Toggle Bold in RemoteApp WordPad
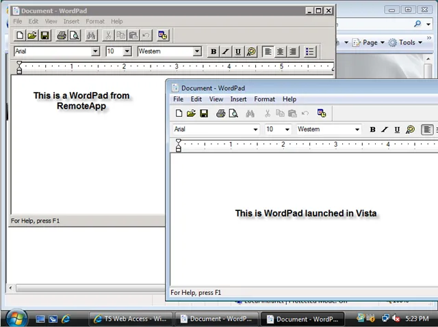 [x=214, y=51]
